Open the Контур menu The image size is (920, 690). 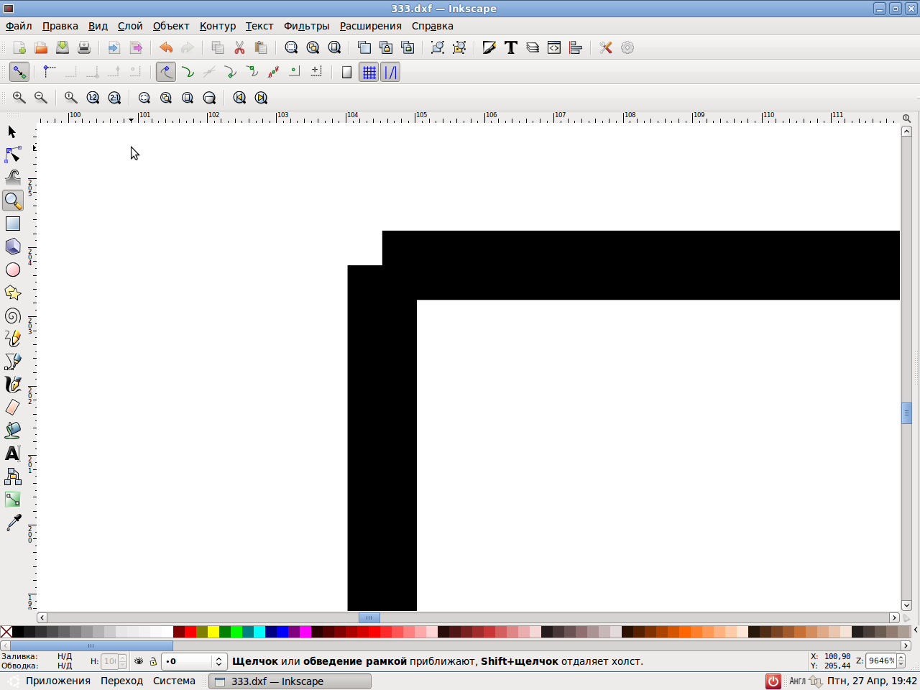(218, 26)
